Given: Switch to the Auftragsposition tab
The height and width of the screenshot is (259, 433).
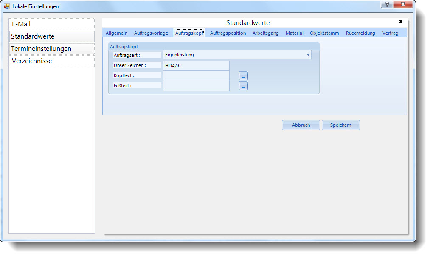Looking at the screenshot, I should tap(228, 33).
